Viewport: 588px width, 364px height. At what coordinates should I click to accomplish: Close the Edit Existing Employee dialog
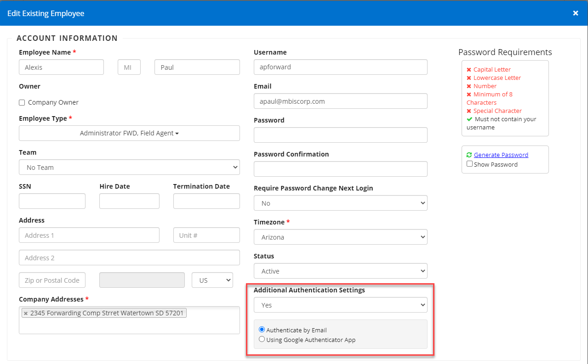(x=575, y=13)
